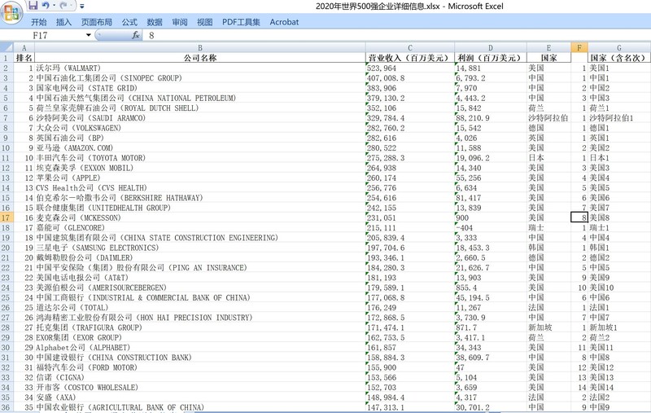
Task: Select the 苹果公司（APPLE） cell
Action: (199, 178)
